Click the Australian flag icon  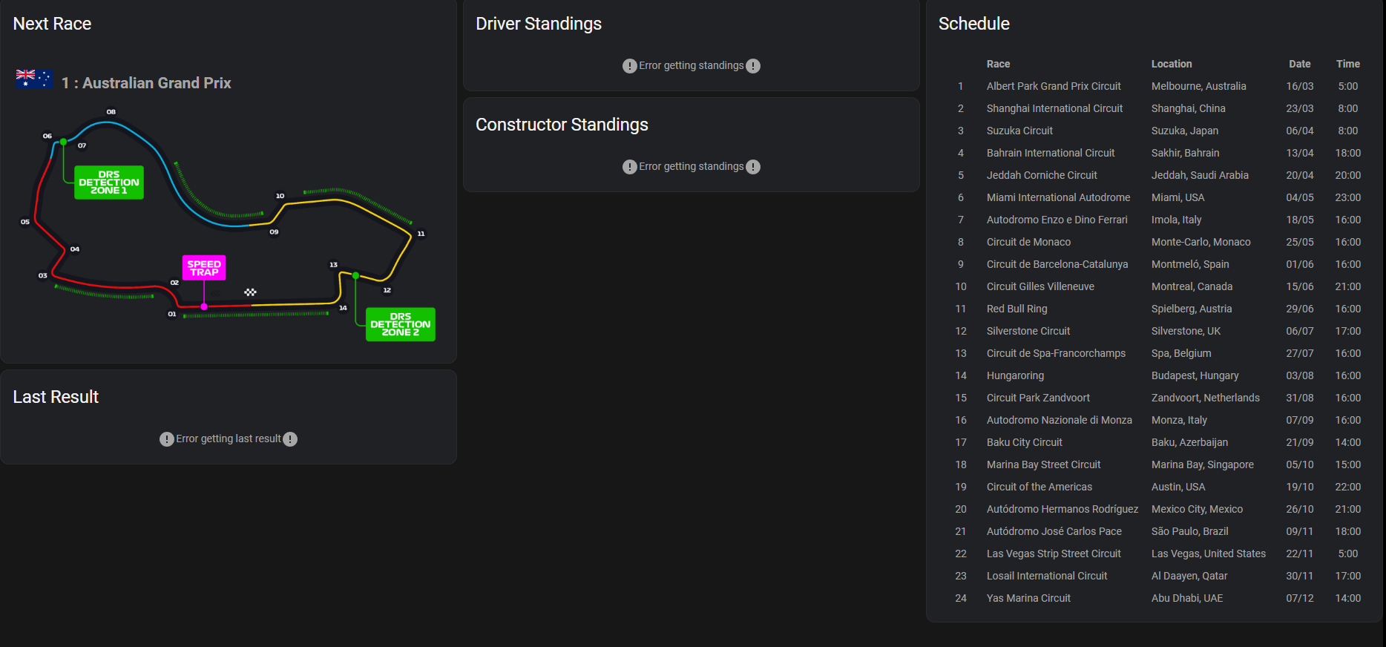click(34, 79)
